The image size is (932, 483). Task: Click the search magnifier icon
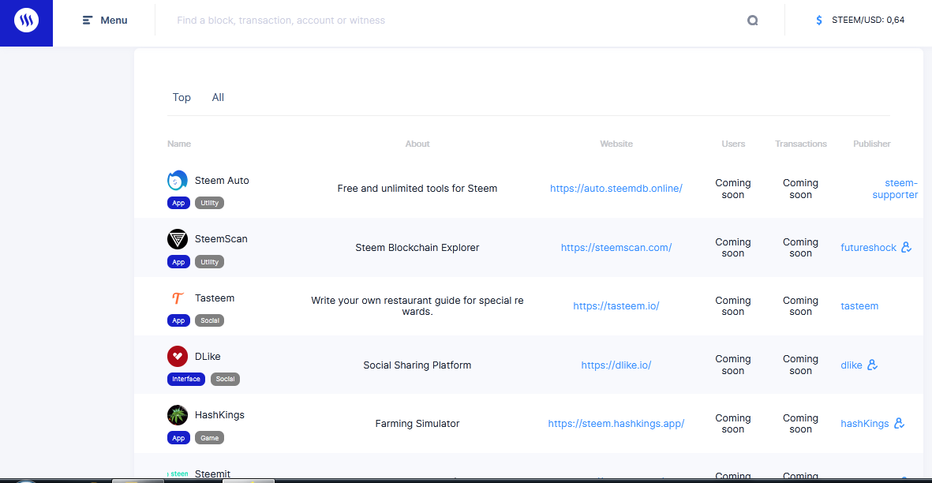pyautogui.click(x=753, y=21)
